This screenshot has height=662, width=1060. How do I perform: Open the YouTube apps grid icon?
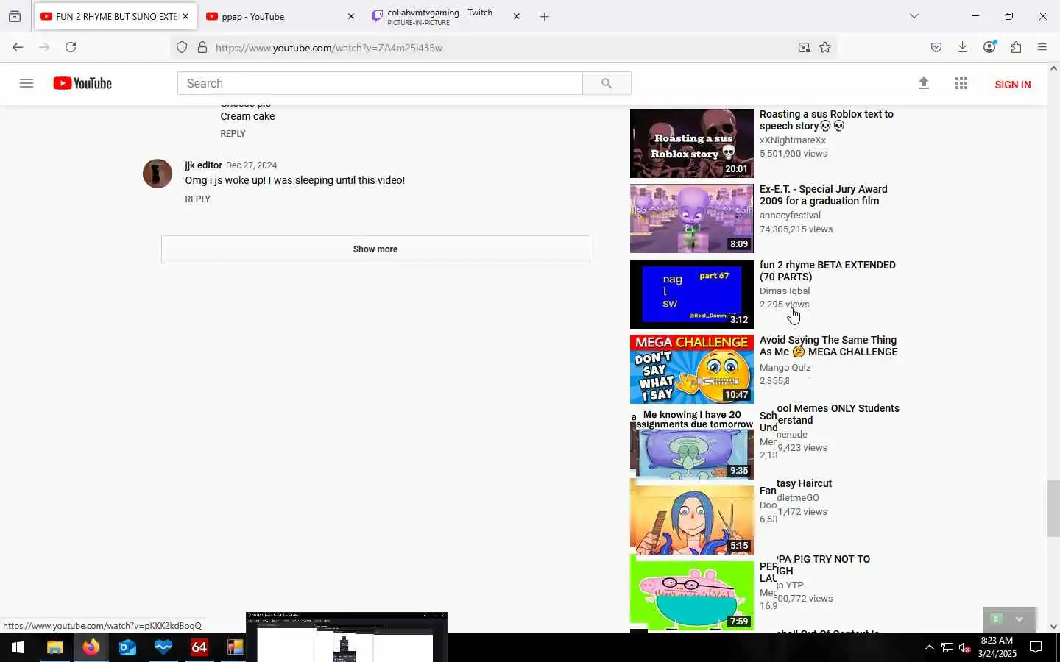(961, 84)
